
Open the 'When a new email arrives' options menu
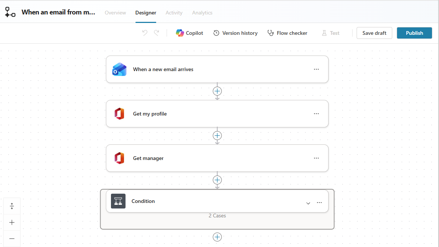tap(317, 69)
